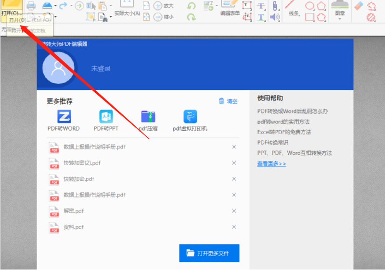Open help link PPT、PDF、Word互相转换方法

click(295, 153)
